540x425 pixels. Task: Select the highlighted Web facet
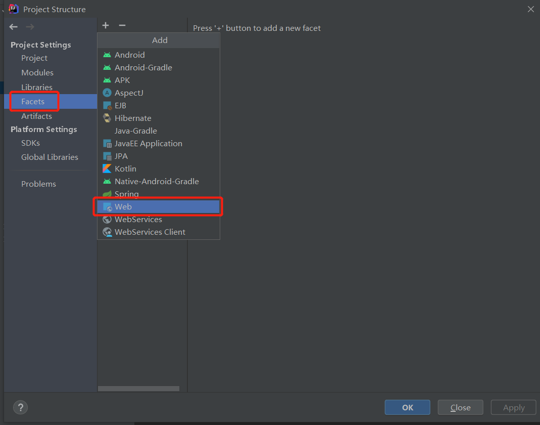(159, 206)
